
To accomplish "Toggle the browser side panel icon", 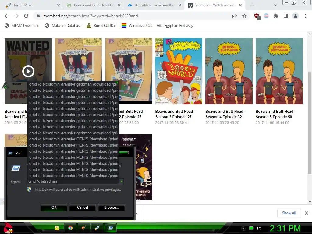I will 286,16.
